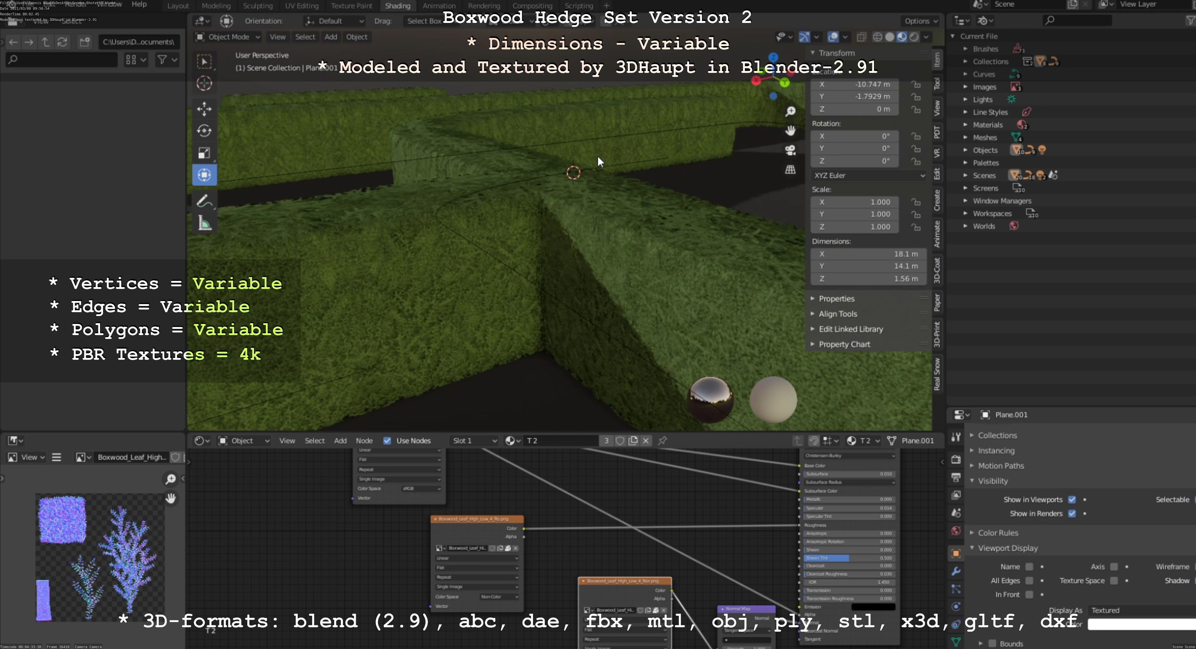Click the viewport zoom magnifier icon

tap(790, 111)
